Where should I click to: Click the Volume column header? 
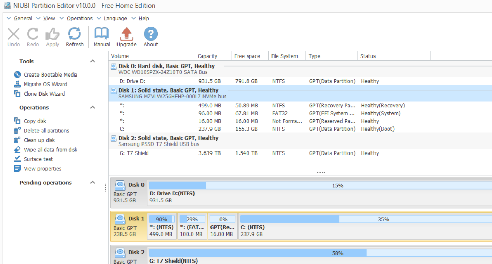tap(152, 56)
